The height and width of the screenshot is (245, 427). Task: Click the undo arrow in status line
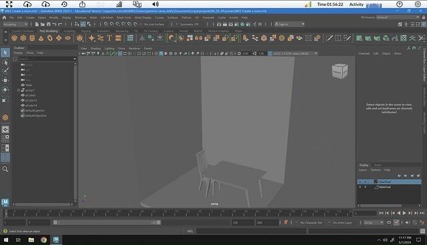54,24
